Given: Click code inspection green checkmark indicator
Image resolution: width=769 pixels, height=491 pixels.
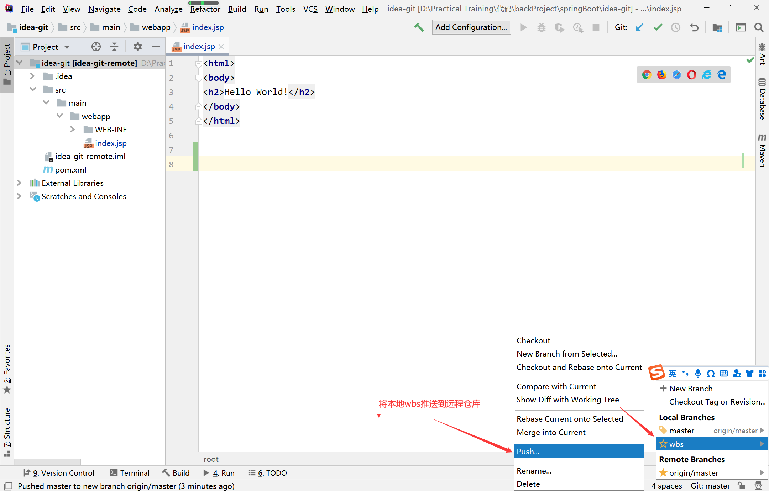Looking at the screenshot, I should pos(750,60).
